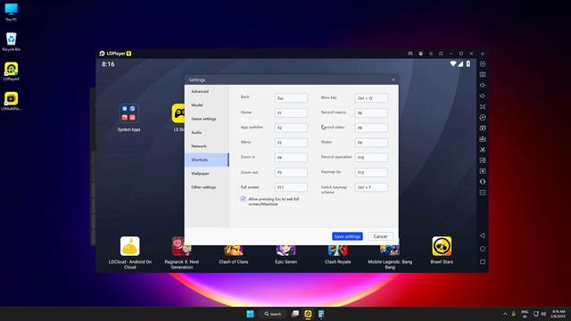The image size is (571, 321).
Task: Click the Android back triangle button
Action: [x=483, y=235]
